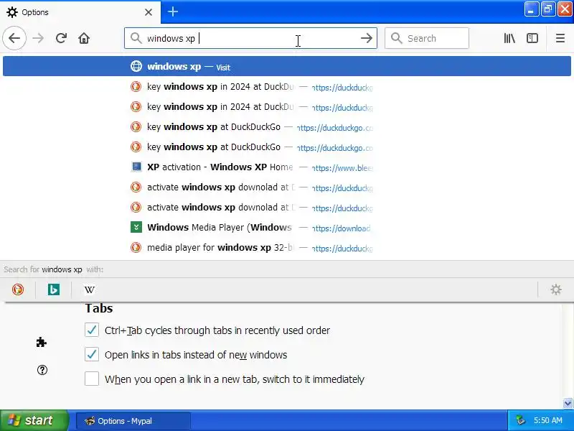Go to the home page
The width and height of the screenshot is (574, 431).
[x=84, y=38]
